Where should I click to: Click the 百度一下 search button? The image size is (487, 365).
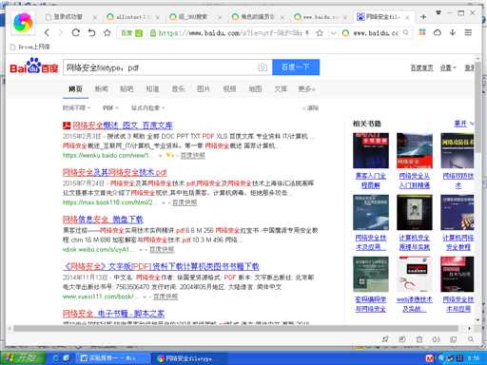296,67
